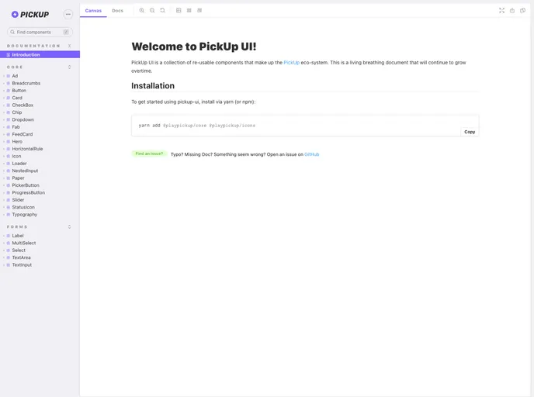The image size is (534, 397).
Task: Open the sidebar ellipsis menu button
Action: tap(68, 14)
